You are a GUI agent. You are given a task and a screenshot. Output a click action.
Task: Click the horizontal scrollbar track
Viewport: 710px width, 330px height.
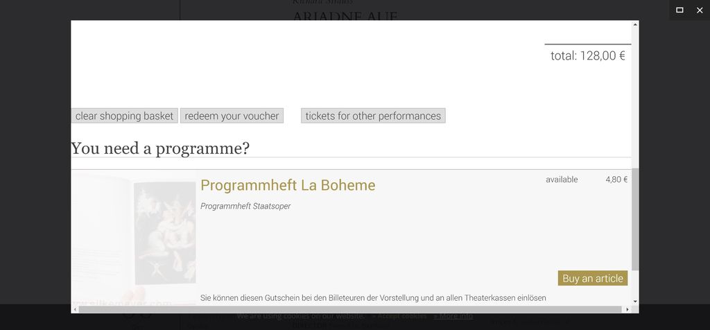[x=350, y=310]
